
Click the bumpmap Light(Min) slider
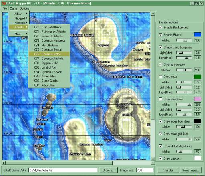pyautogui.click(x=184, y=53)
